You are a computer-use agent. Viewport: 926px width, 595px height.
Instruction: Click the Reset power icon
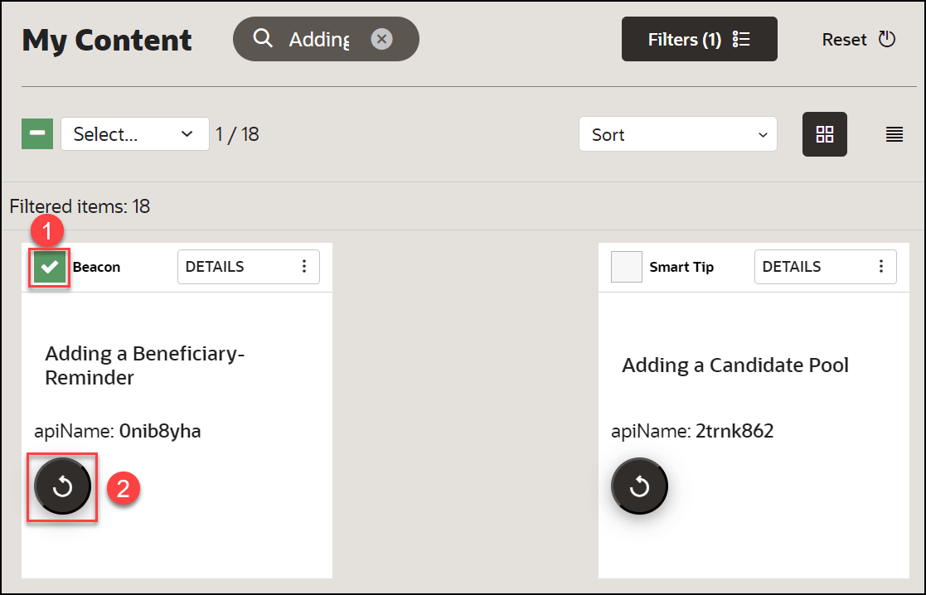tap(887, 39)
